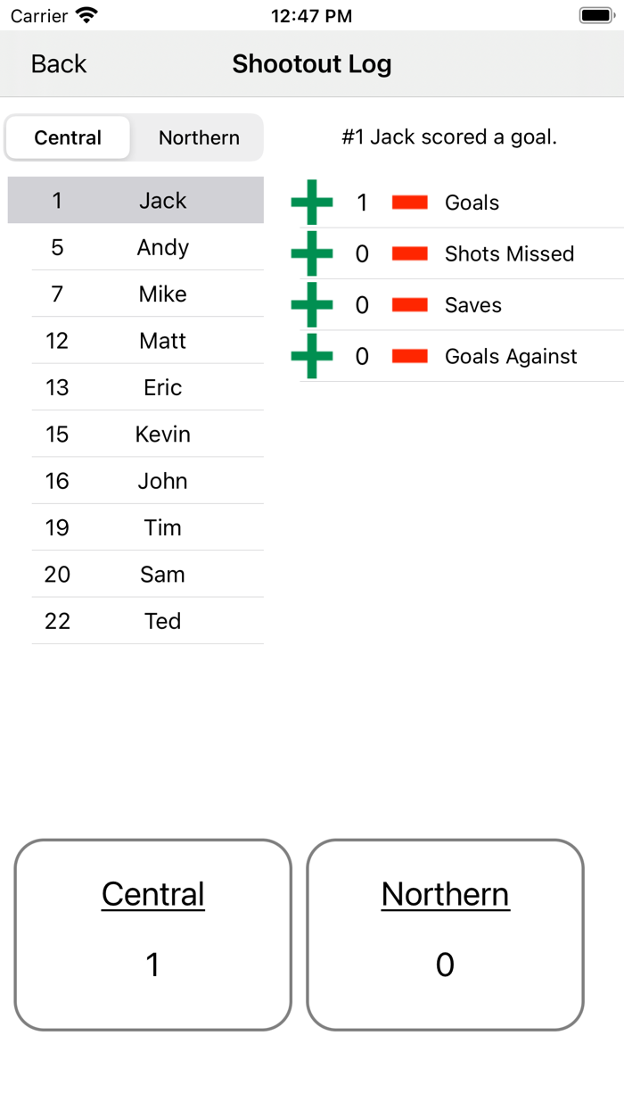Select player #19 Tim from the roster

(x=147, y=527)
